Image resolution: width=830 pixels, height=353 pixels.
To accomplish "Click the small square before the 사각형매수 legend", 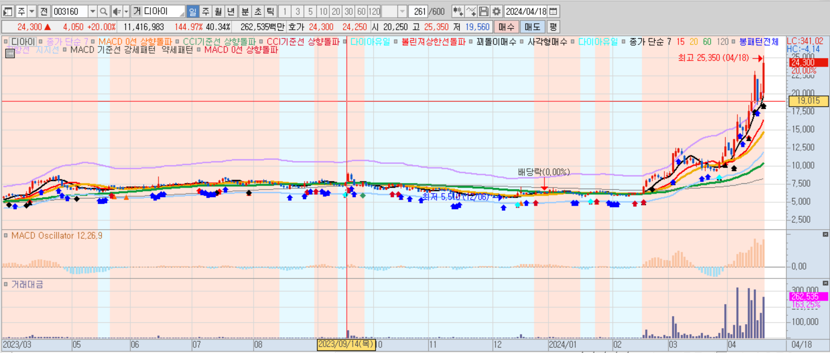I will [522, 42].
